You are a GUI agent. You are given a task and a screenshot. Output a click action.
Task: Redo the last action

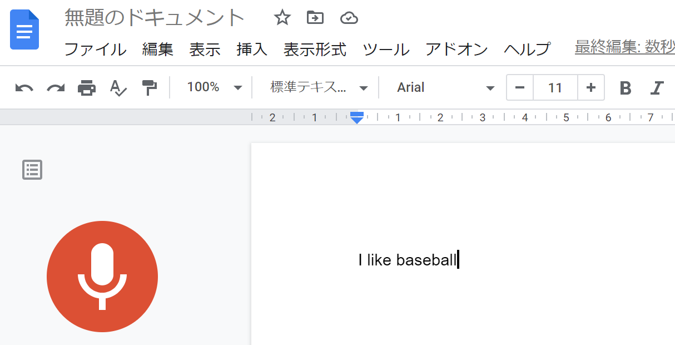tap(56, 88)
